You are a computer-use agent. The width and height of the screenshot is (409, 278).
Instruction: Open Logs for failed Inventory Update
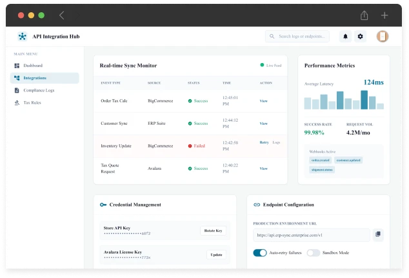pos(276,142)
